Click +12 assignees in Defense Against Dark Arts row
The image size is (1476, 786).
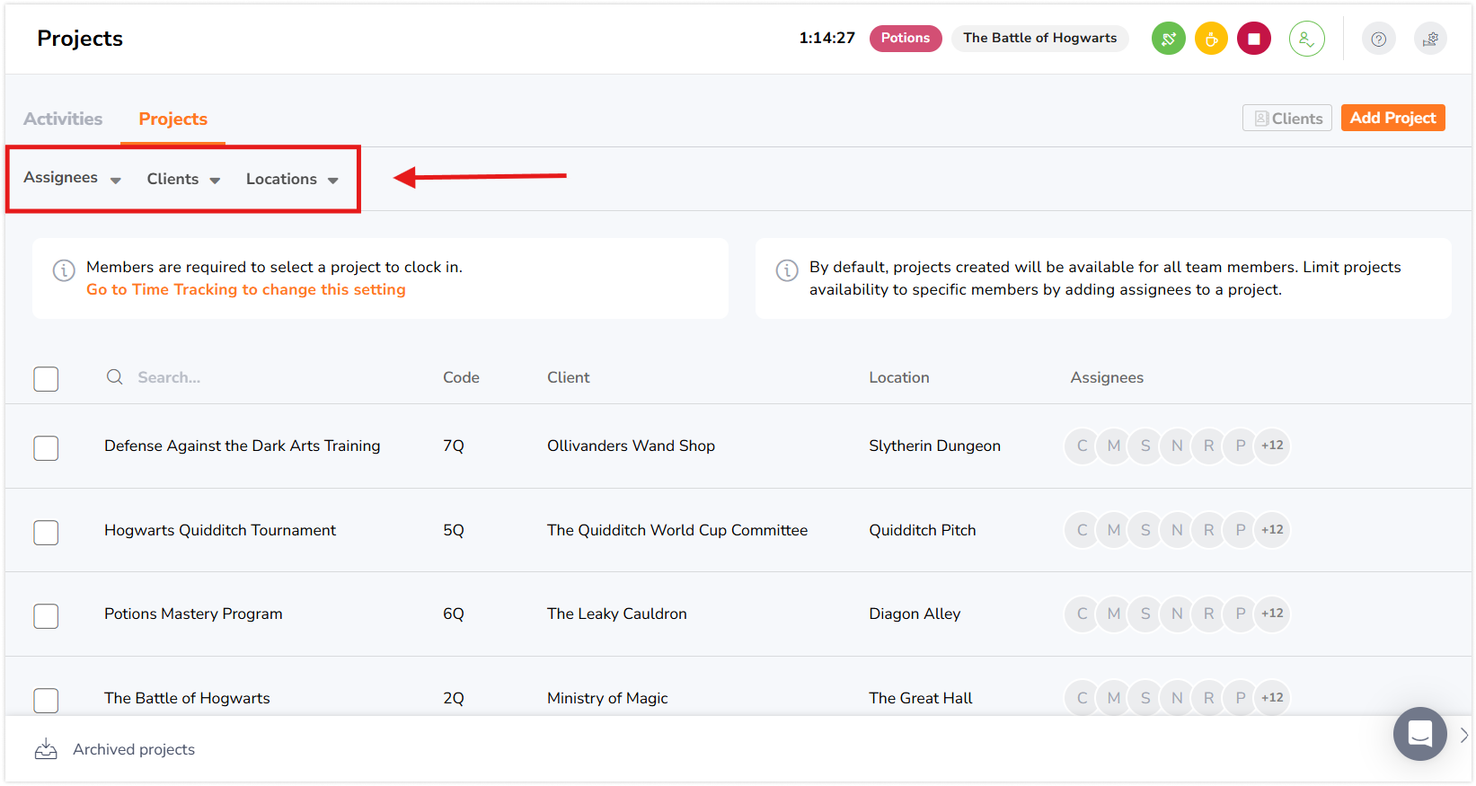coord(1272,446)
